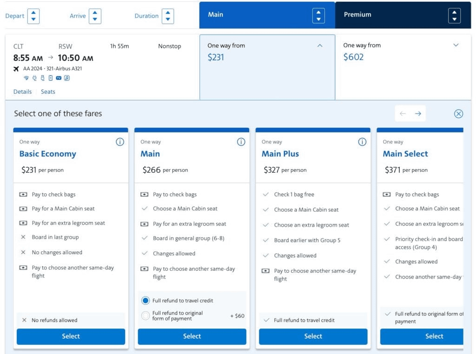Click the USB power amenity icon

click(x=42, y=78)
